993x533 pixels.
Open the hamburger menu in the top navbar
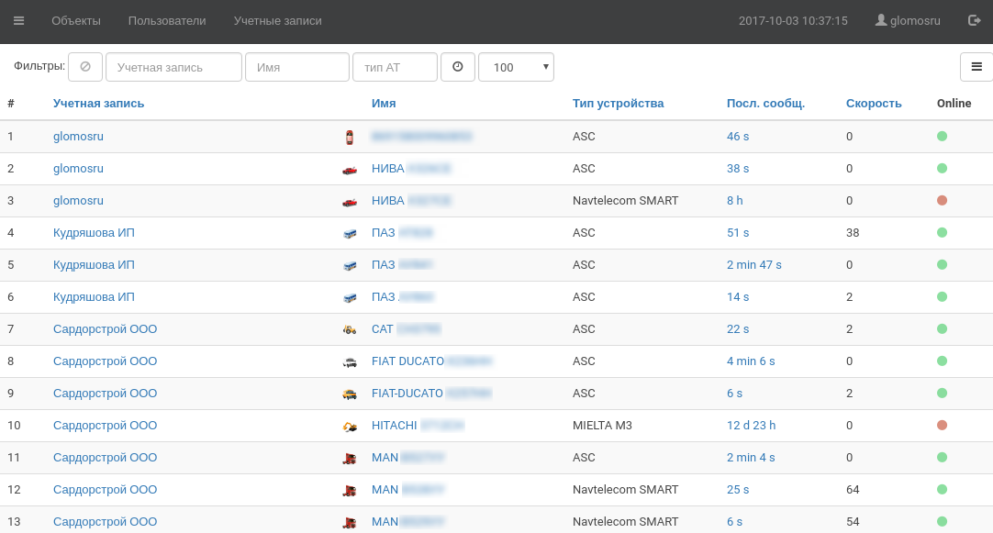click(18, 20)
